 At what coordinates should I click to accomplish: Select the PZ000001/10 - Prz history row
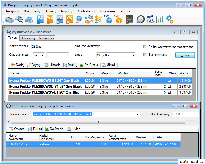tap(94, 144)
